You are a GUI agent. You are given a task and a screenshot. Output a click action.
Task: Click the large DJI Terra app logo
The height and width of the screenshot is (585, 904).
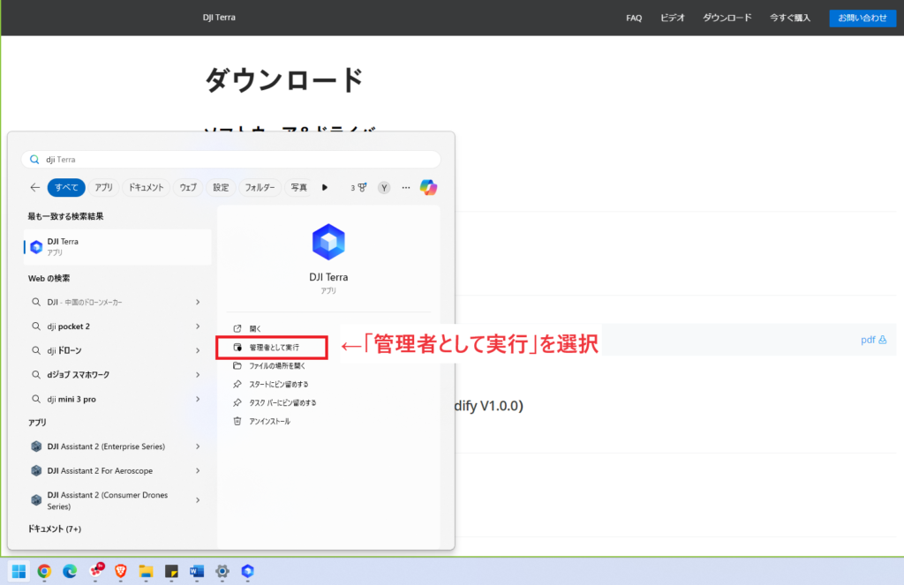tap(328, 242)
